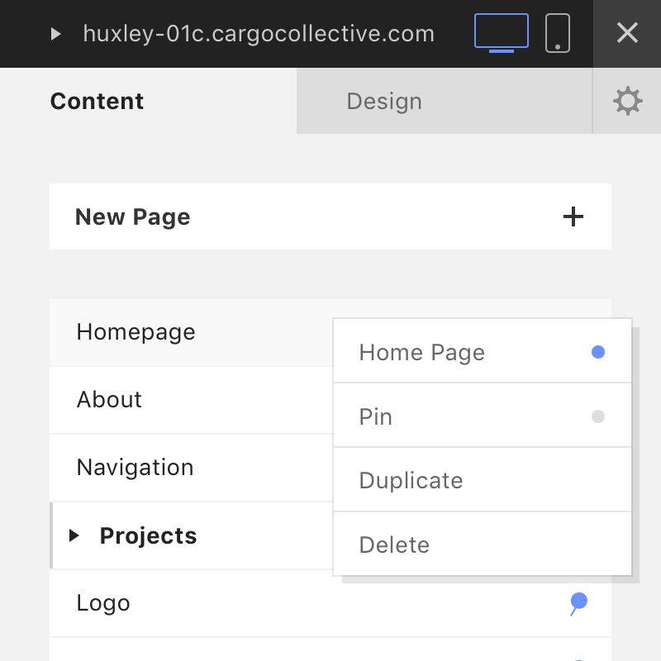Switch to desktop preview icon
The width and height of the screenshot is (661, 661).
[x=501, y=33]
